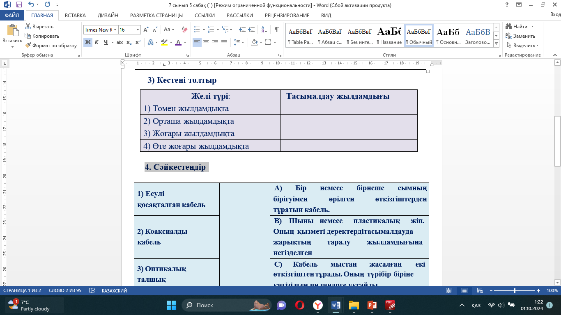This screenshot has width=561, height=315.
Task: Open PowerPoint from the taskbar
Action: 372,305
